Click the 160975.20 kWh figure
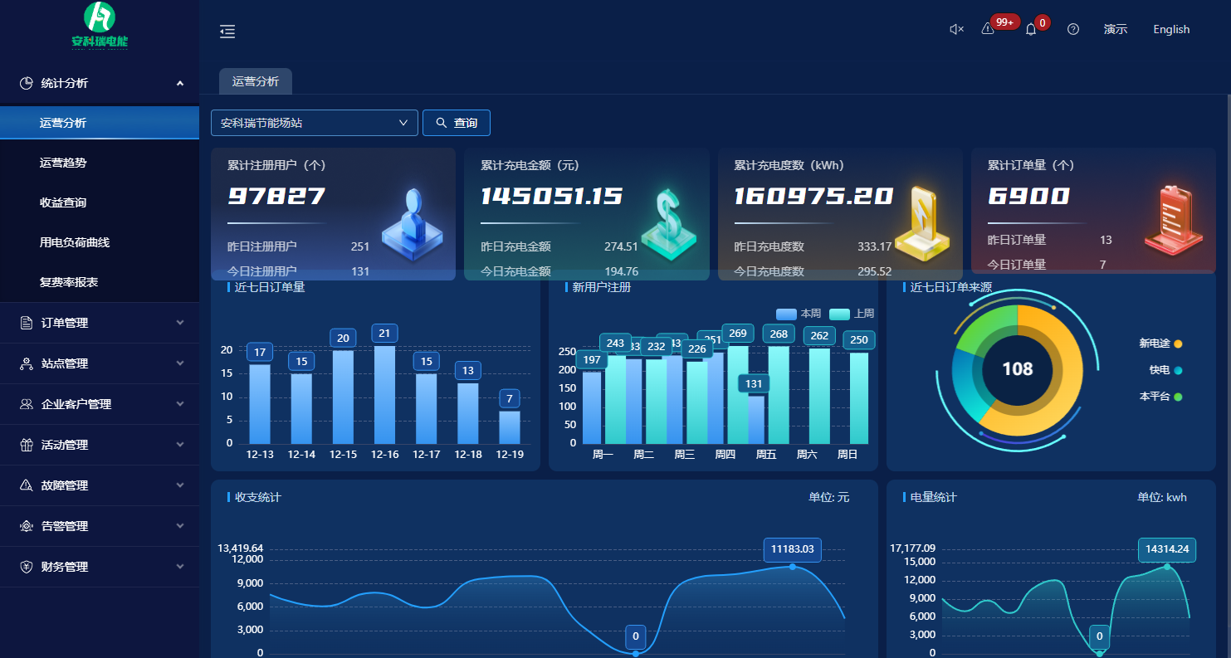This screenshot has height=658, width=1231. 813,196
